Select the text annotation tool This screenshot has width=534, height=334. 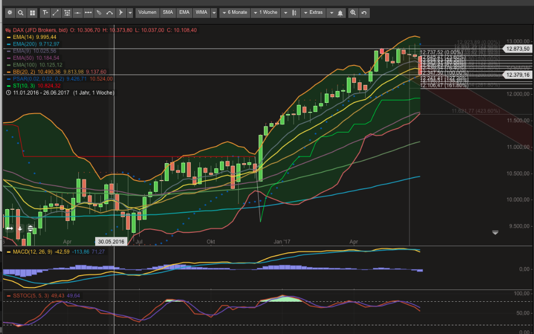(45, 13)
